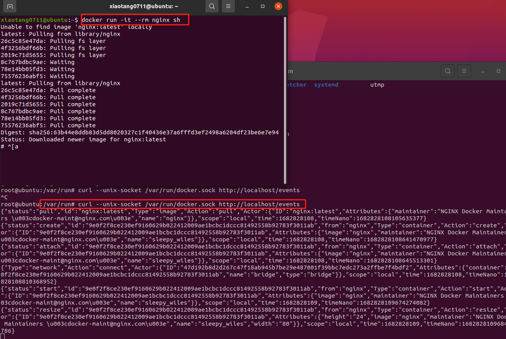The height and width of the screenshot is (339, 506).
Task: Click '4f3256bdf66b: Pull complete' line
Action: tap(48, 97)
